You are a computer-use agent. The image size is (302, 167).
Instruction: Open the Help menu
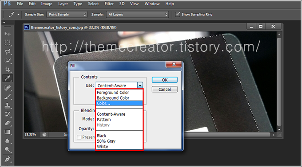[x=170, y=4]
